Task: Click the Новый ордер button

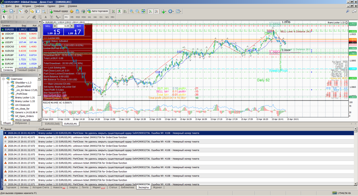Action: pos(59,11)
